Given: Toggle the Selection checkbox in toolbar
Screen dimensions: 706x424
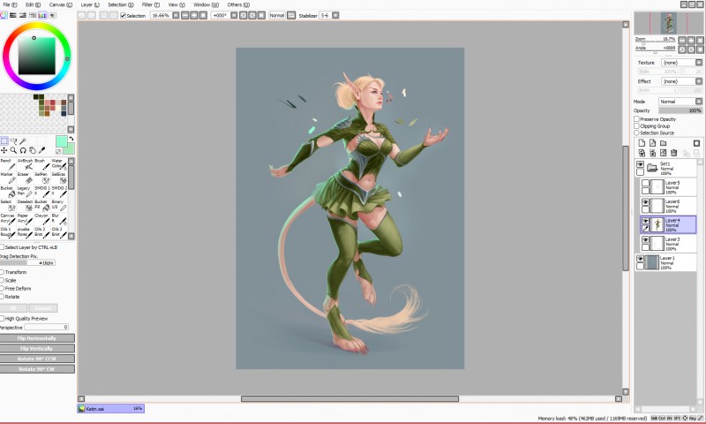Looking at the screenshot, I should [123, 15].
